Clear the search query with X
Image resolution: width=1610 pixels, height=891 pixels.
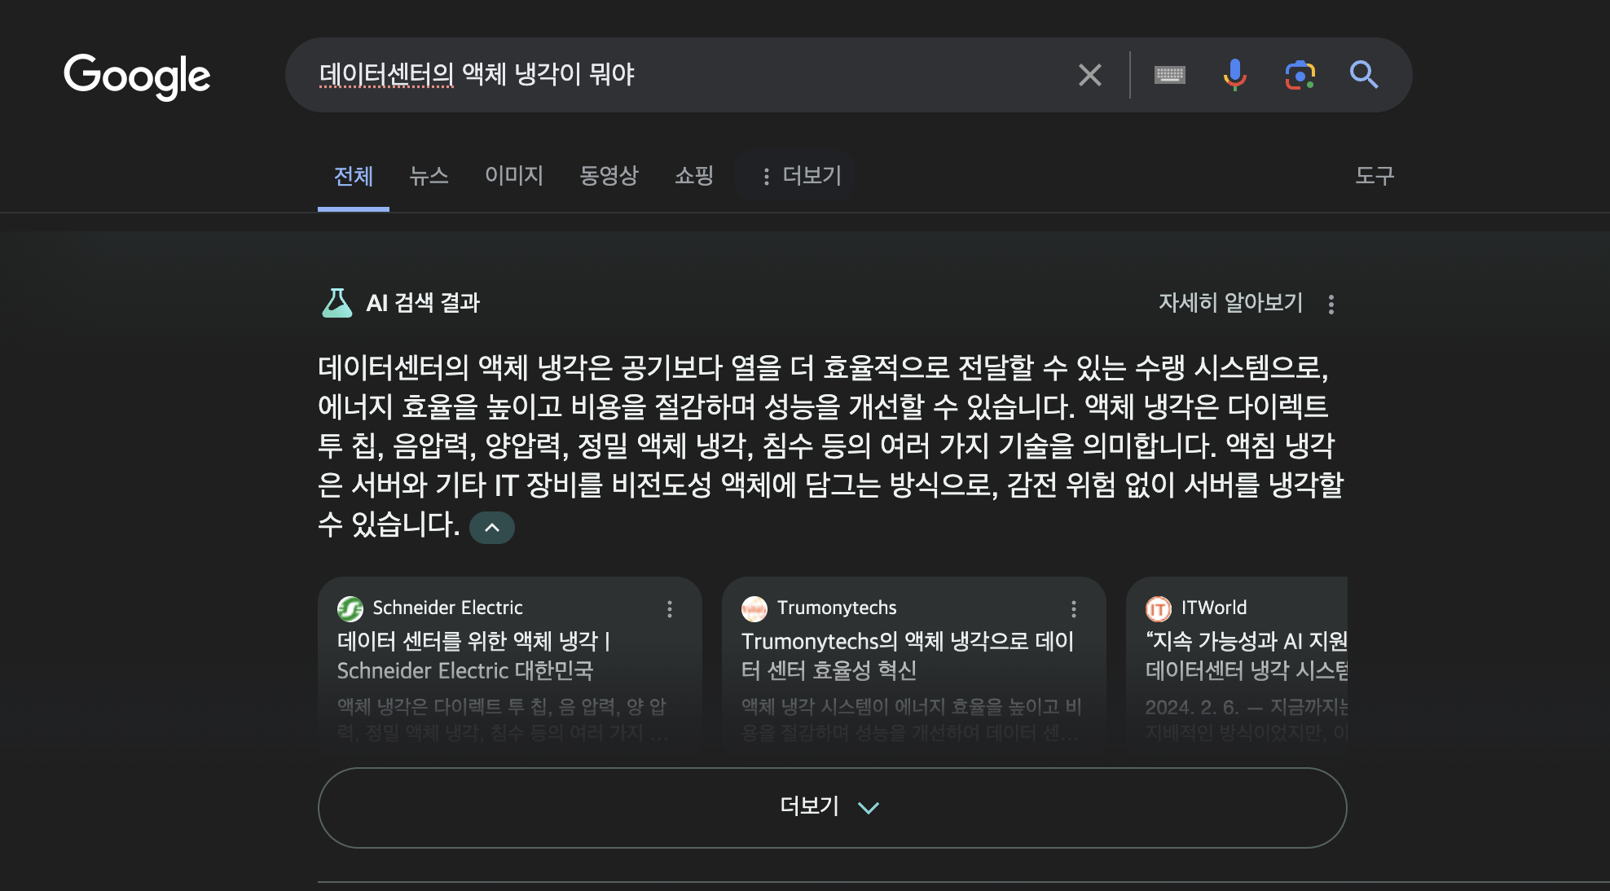pyautogui.click(x=1089, y=75)
